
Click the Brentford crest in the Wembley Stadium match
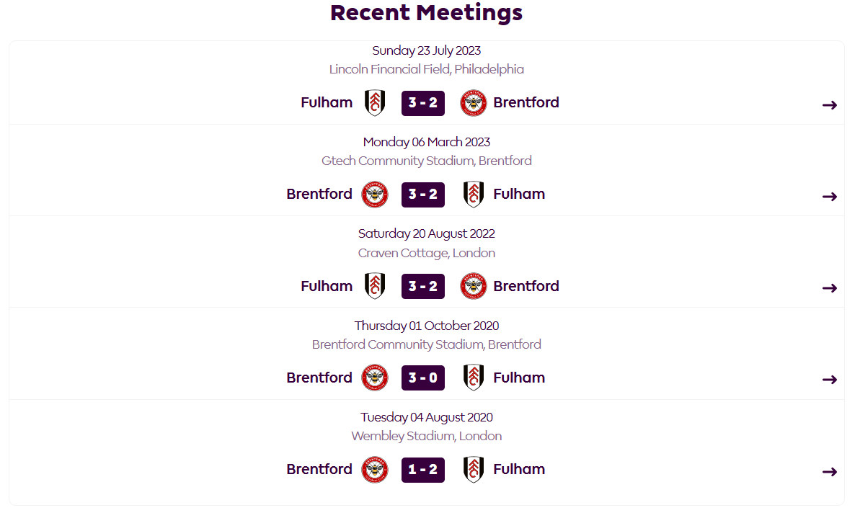pos(375,470)
